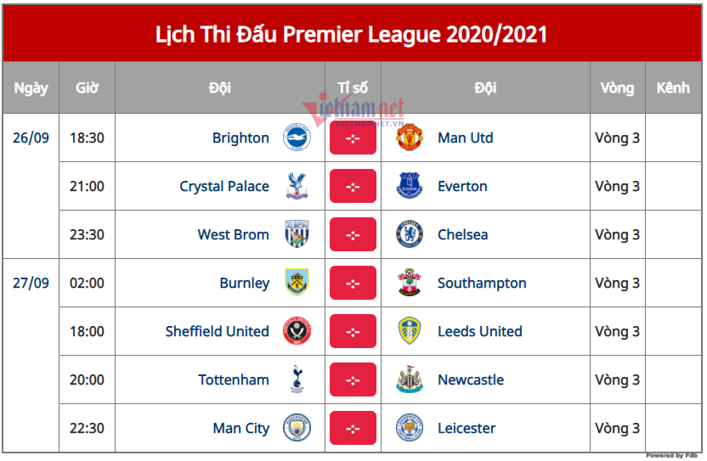Open the Burnley team link
Screen dimensions: 707x461
click(x=244, y=284)
